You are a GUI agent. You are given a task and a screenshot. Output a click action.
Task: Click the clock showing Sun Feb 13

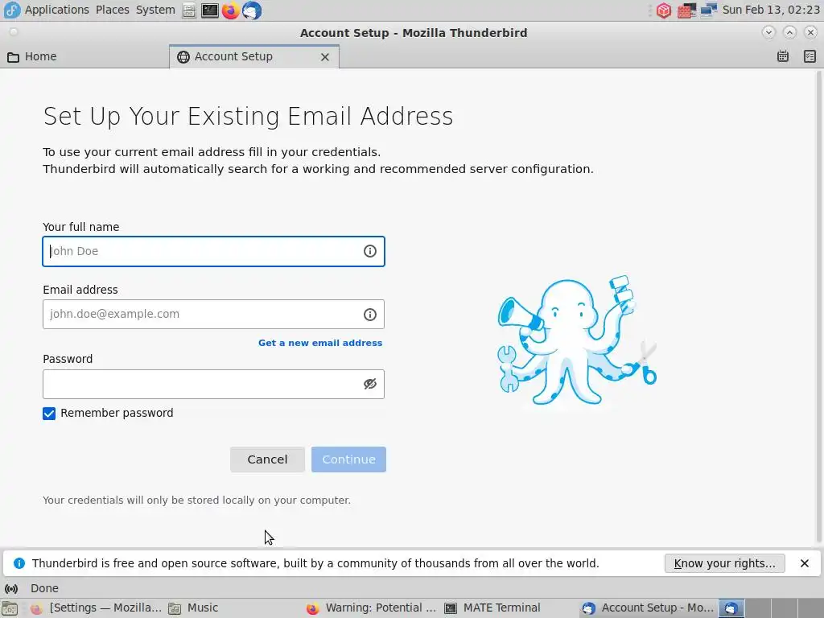[770, 10]
